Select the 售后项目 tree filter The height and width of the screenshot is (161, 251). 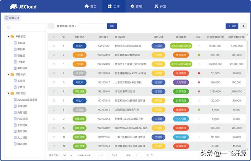[22, 131]
